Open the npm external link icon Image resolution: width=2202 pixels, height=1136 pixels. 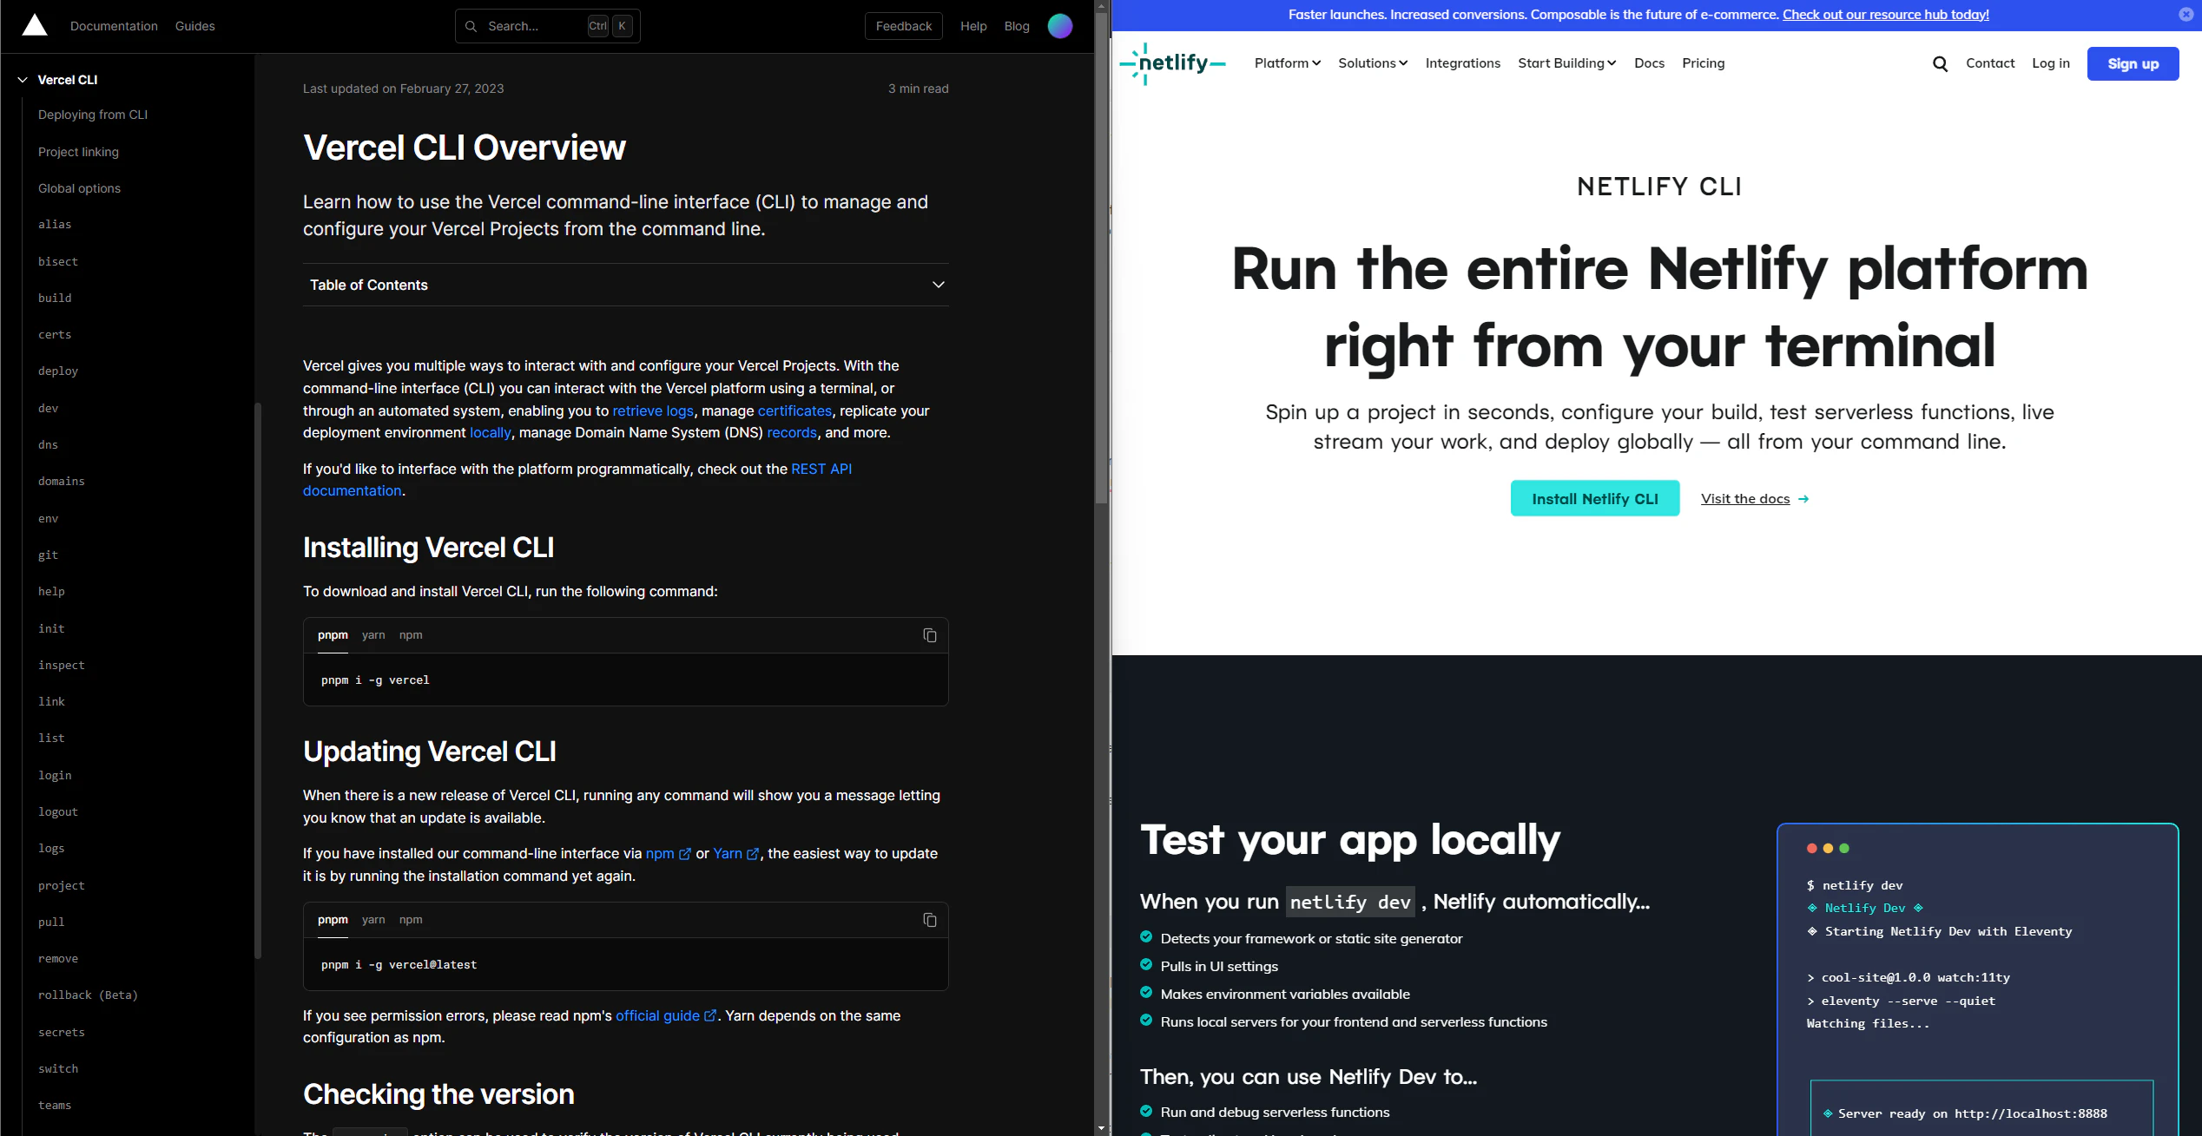(684, 854)
